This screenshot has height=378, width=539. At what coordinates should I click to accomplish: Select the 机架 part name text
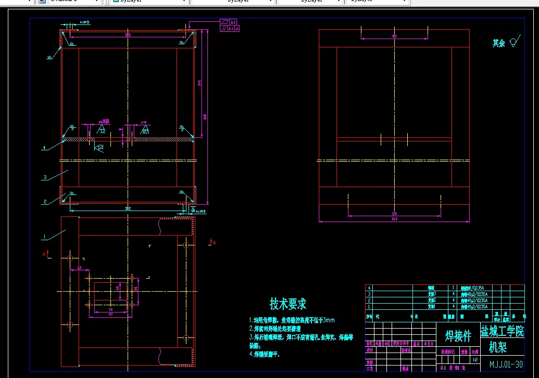(x=498, y=347)
